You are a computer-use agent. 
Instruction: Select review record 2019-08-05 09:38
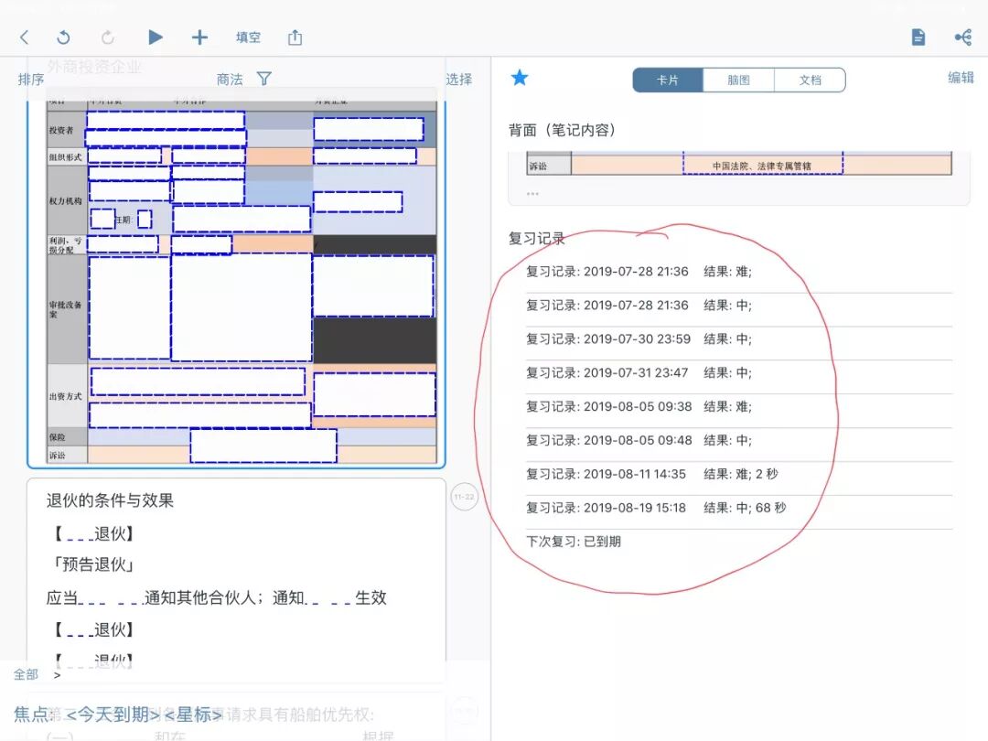coord(739,406)
